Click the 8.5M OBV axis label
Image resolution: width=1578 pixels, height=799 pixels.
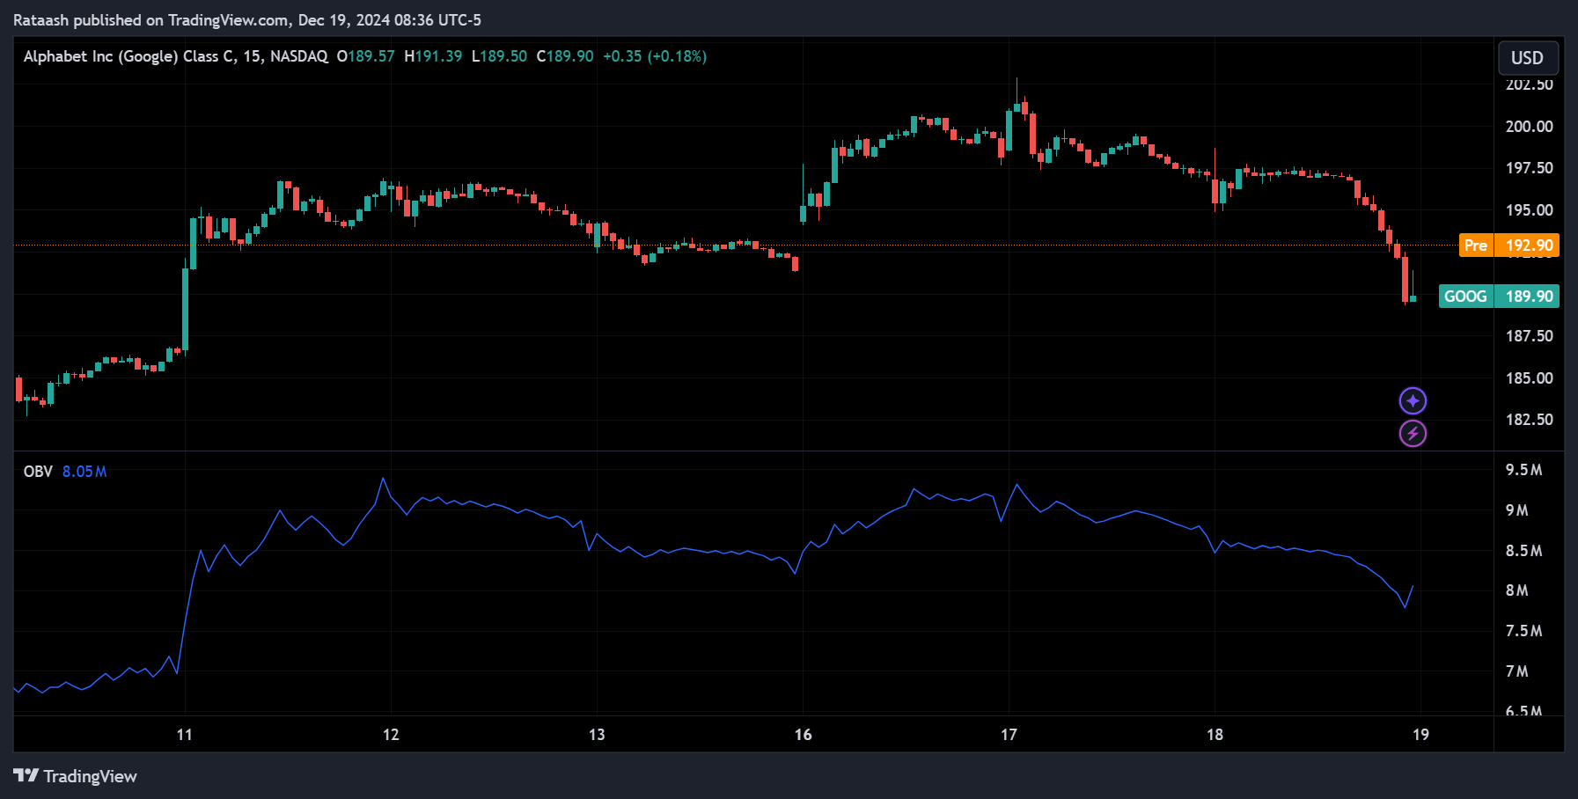(x=1523, y=551)
